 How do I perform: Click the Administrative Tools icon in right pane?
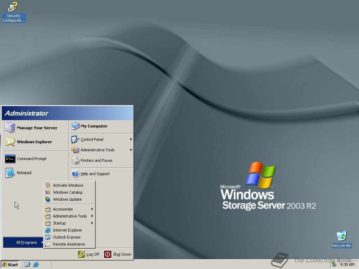[x=75, y=150]
